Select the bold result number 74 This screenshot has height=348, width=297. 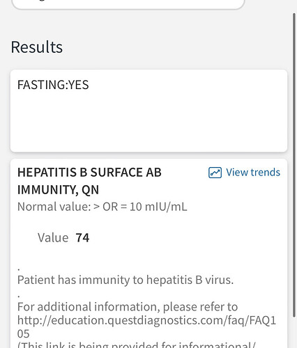[x=82, y=237]
